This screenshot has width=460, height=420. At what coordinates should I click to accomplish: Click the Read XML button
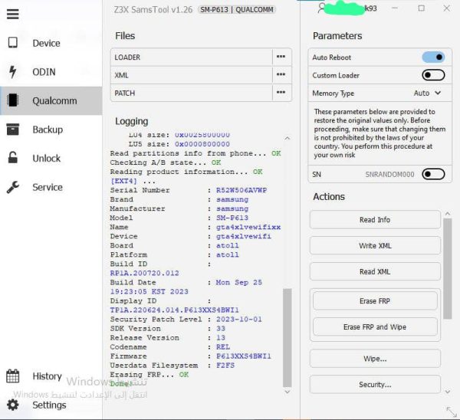375,271
